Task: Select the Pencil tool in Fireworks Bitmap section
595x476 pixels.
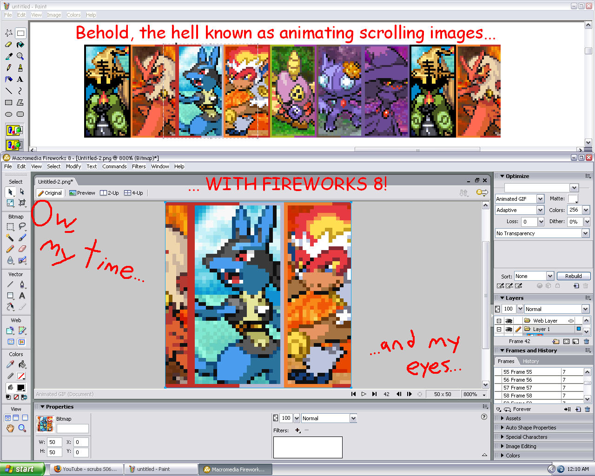Action: coord(10,249)
